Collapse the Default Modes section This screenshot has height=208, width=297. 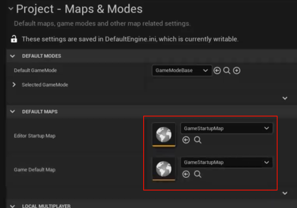tap(13, 56)
